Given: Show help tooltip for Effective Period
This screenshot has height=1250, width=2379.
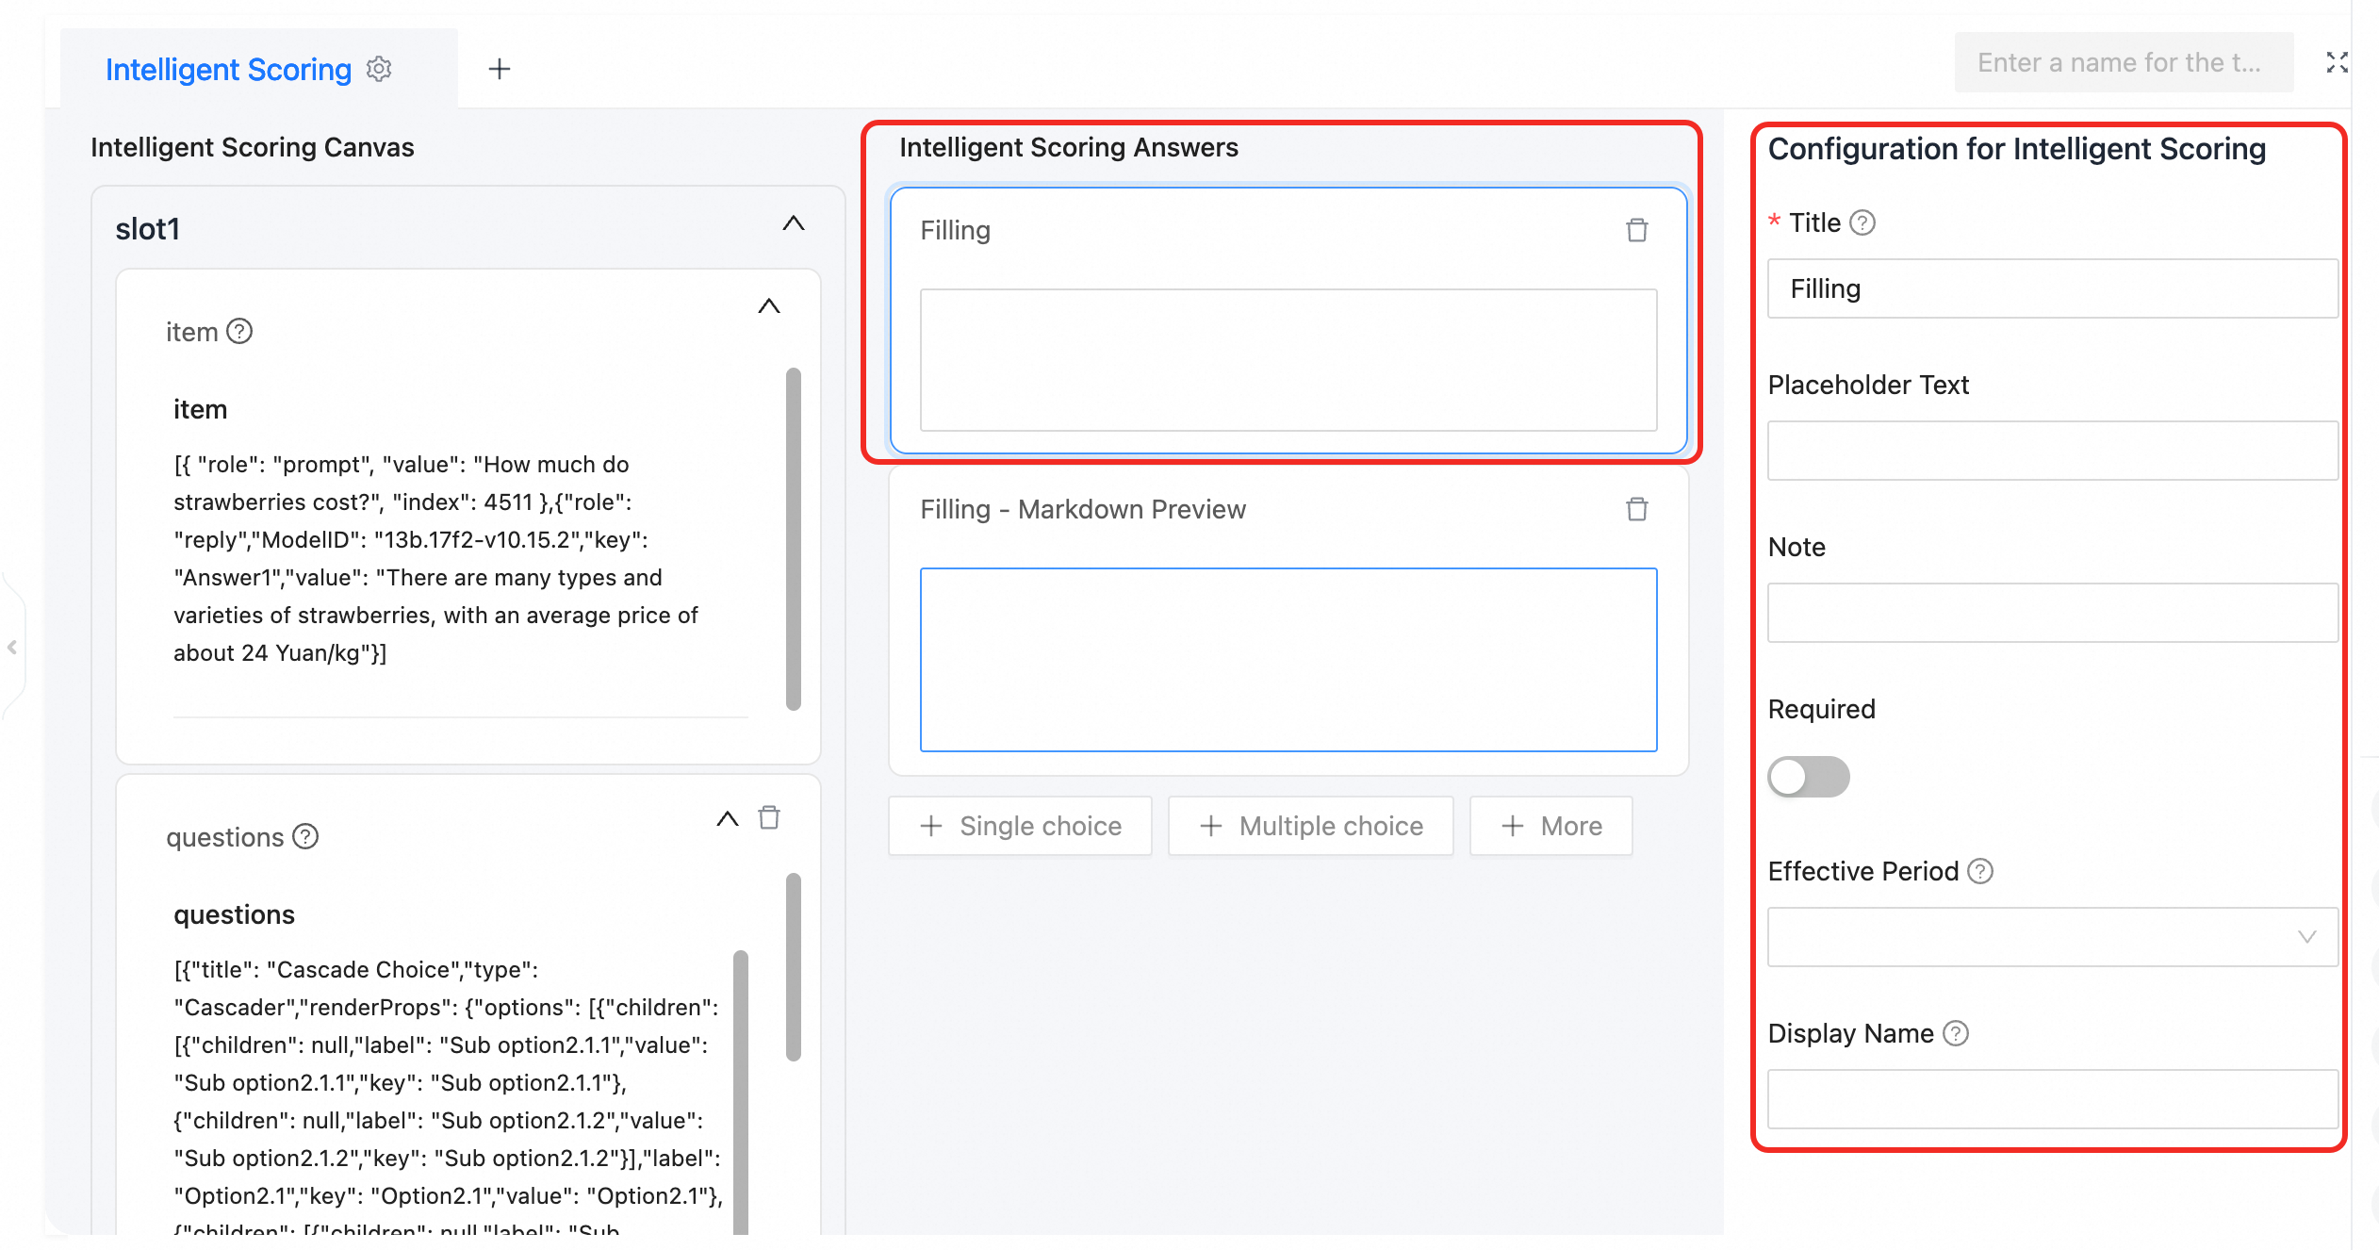Looking at the screenshot, I should click(x=1980, y=871).
